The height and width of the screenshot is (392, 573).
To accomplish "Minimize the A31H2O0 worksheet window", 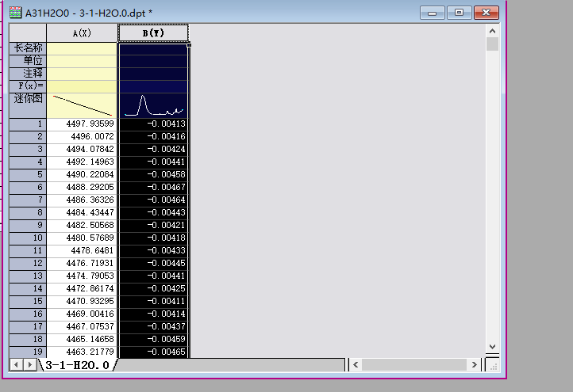I will tap(432, 13).
